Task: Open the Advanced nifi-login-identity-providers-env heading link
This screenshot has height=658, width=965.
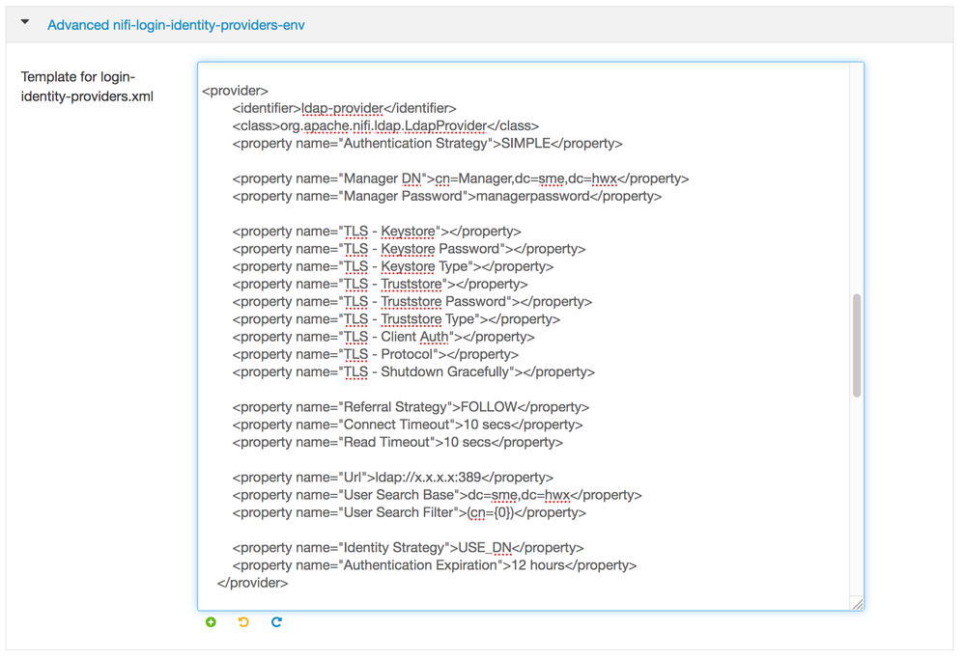Action: (x=176, y=25)
